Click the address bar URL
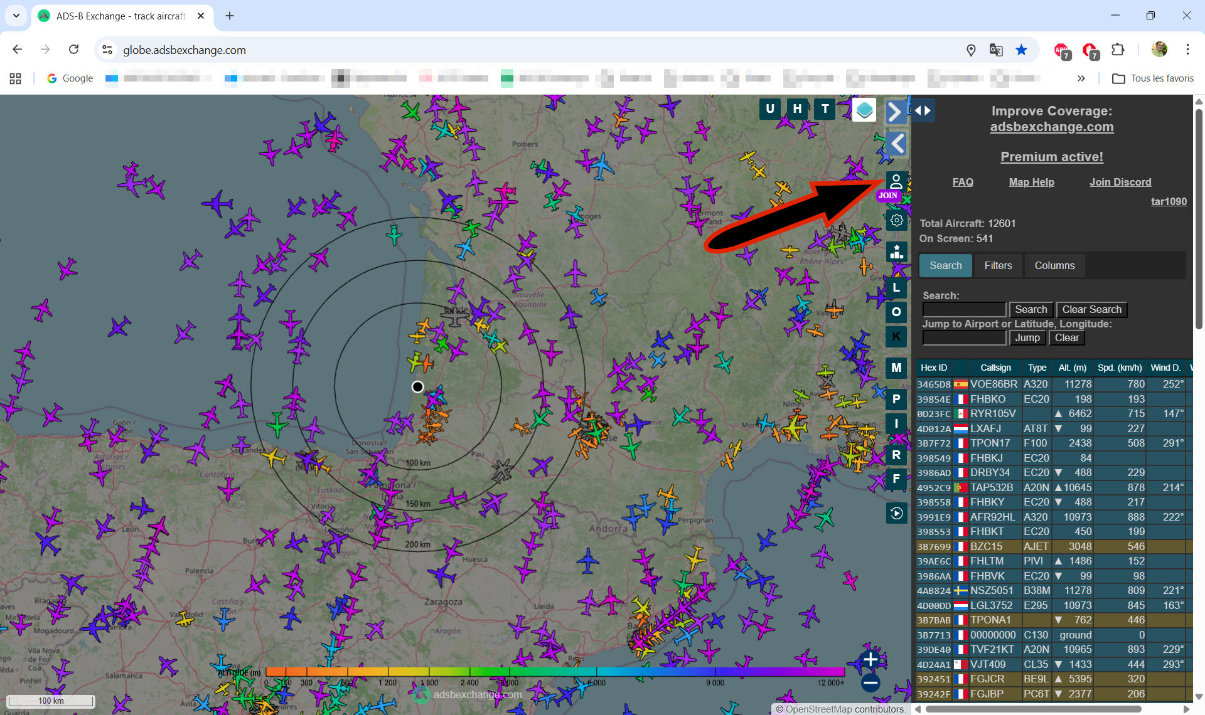Screen dimensions: 1205x715 [x=184, y=50]
